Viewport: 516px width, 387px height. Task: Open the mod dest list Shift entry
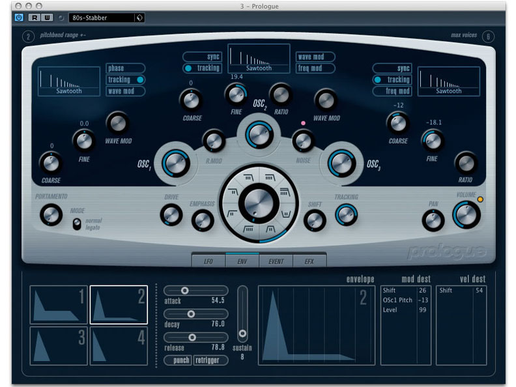(x=405, y=291)
